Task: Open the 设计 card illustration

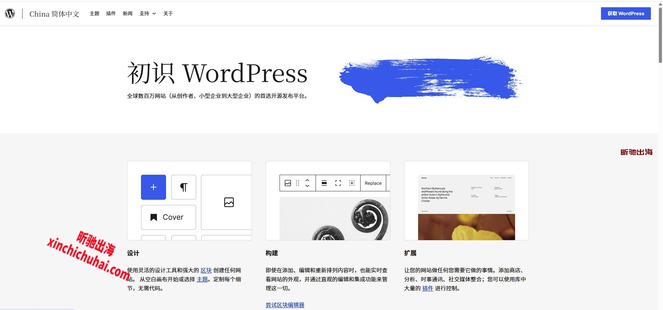Action: pyautogui.click(x=189, y=201)
